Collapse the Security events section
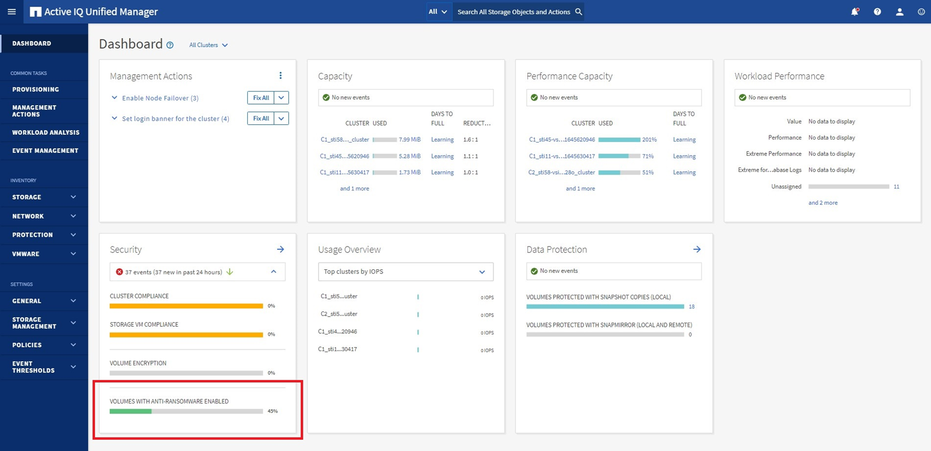 [273, 272]
